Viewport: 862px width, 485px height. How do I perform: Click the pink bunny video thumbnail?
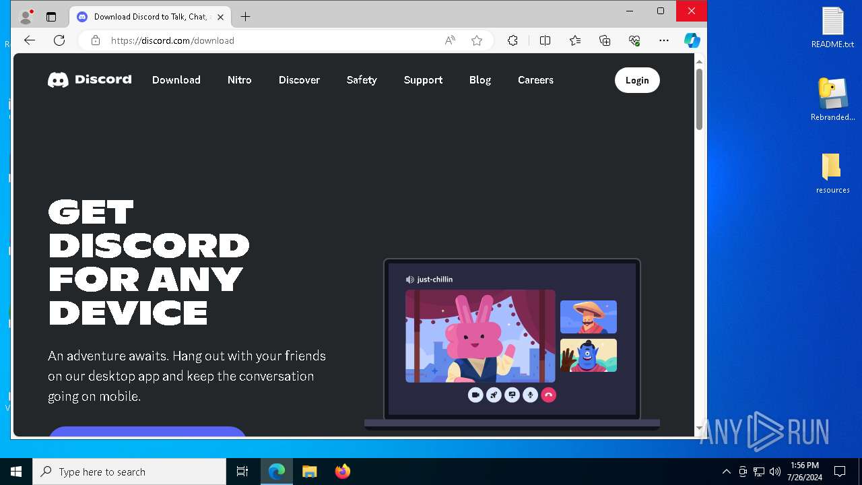(480, 336)
